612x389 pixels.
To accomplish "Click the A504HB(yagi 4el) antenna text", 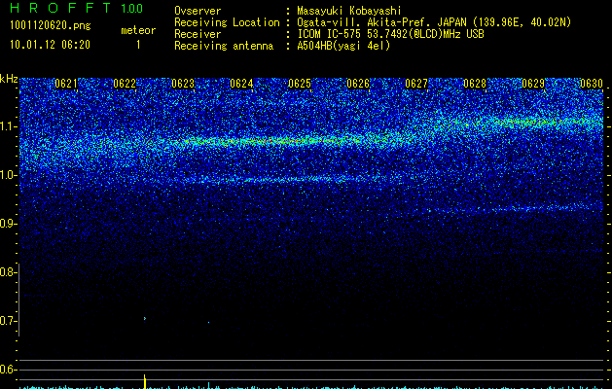I will (343, 46).
